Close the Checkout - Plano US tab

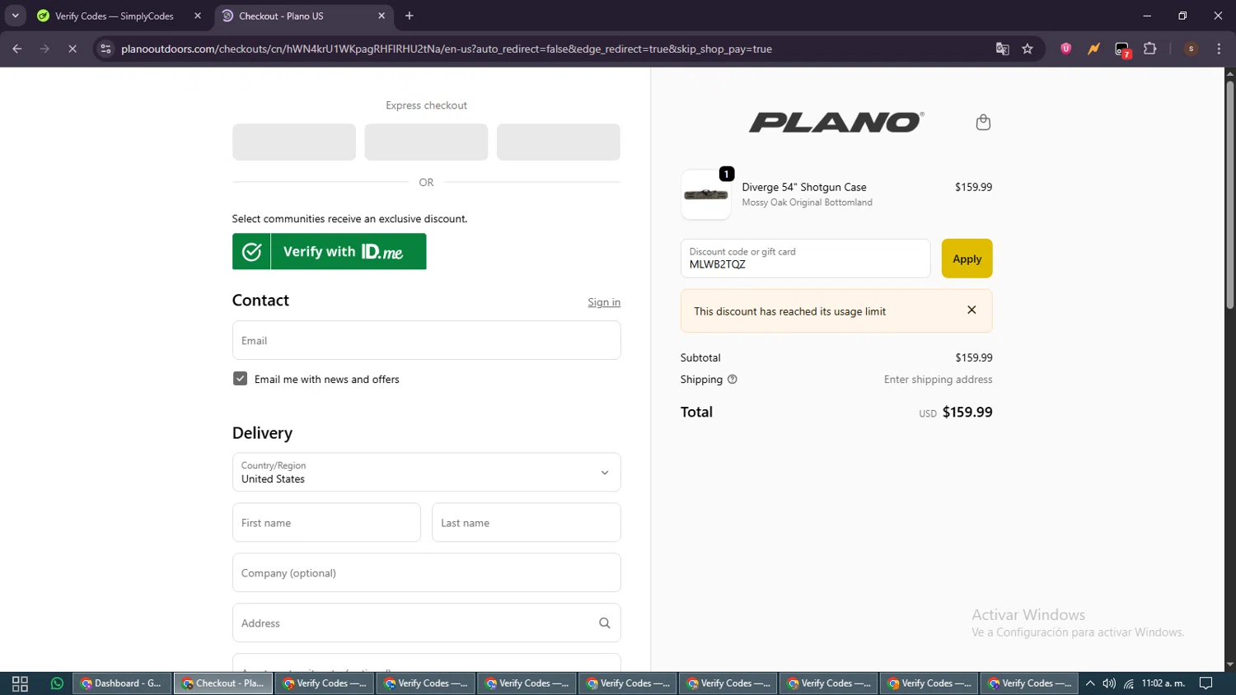(382, 16)
